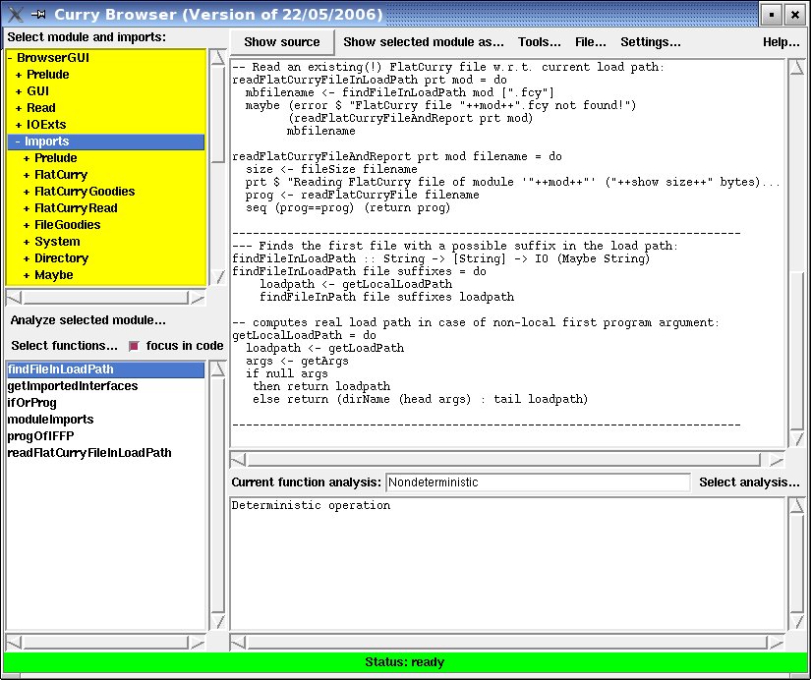Screen dimensions: 811x680
Task: Click the X icon in title bar
Action: pos(12,14)
